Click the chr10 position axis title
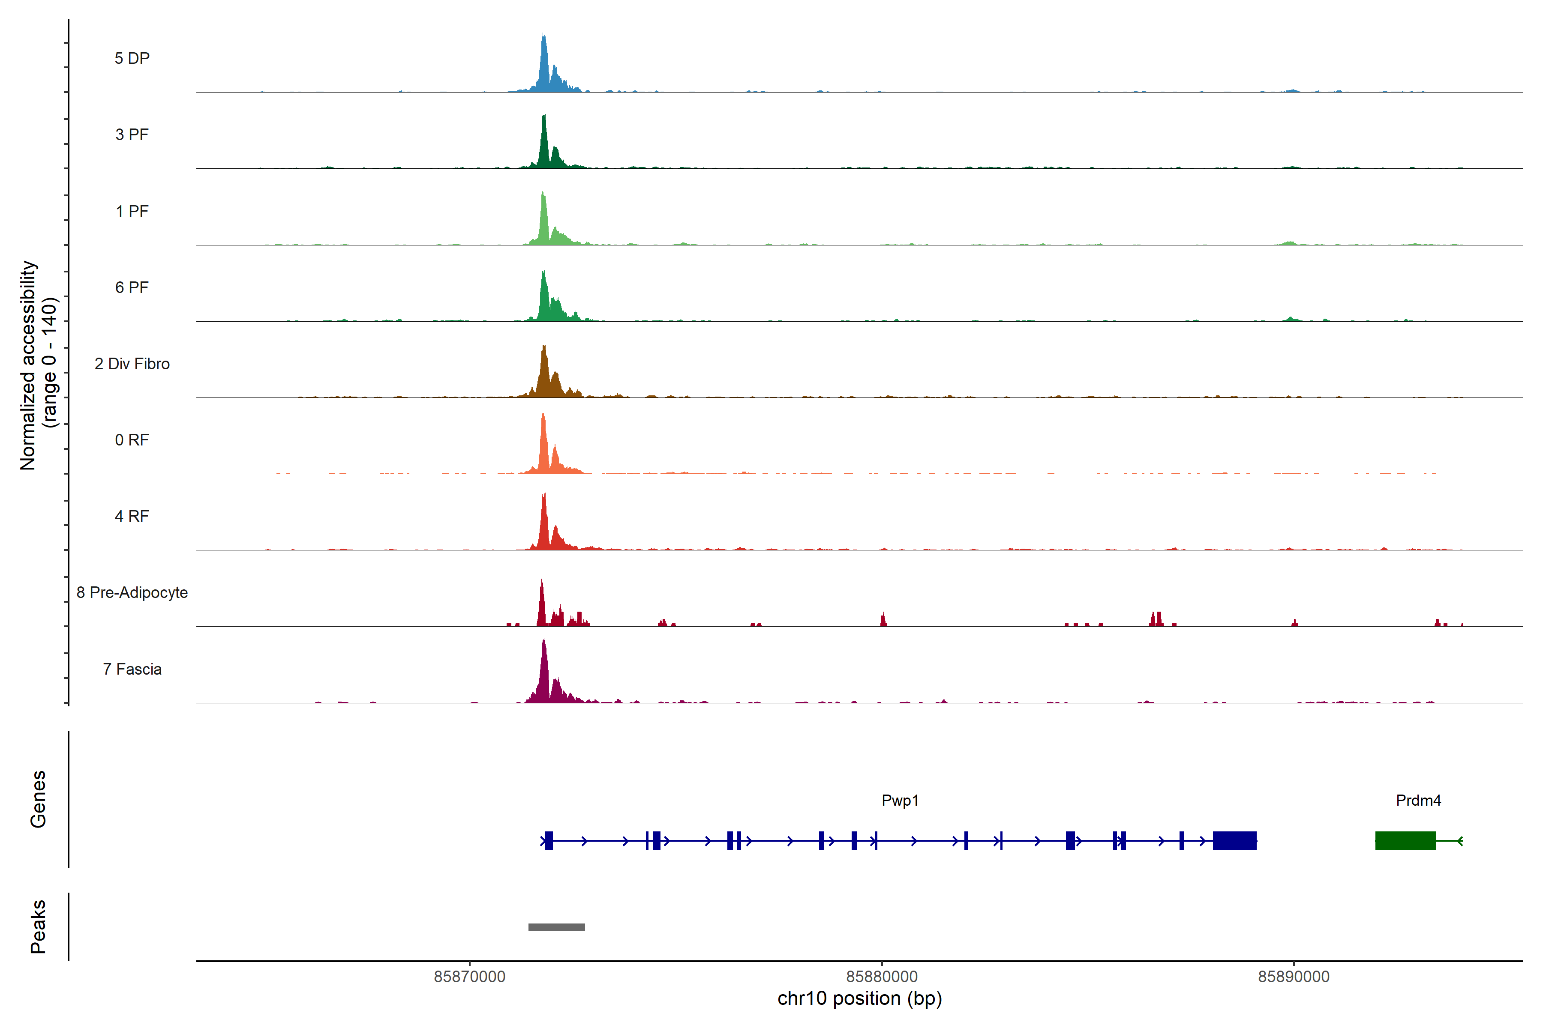 coord(859,998)
